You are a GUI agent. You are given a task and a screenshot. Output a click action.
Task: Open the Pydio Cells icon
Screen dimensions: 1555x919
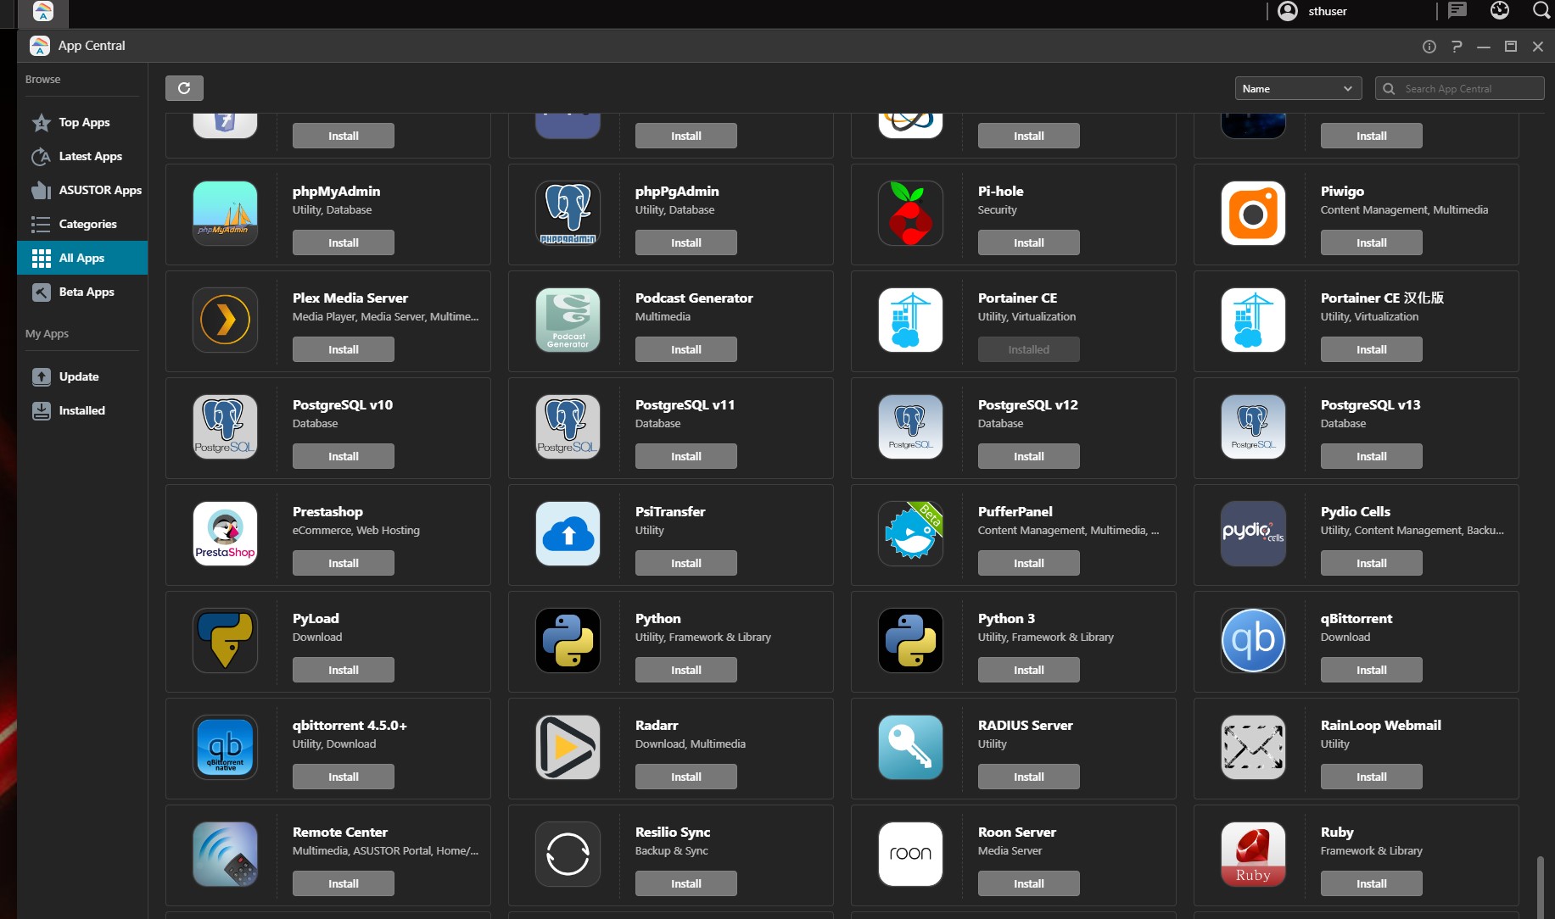coord(1253,534)
